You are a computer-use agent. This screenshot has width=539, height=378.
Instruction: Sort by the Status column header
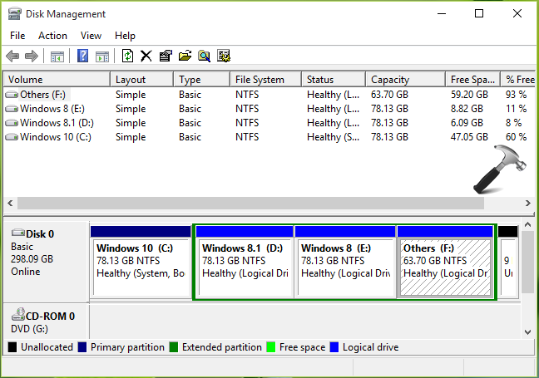(x=334, y=80)
